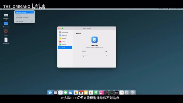Open View menu in menu bar
183x103 pixels.
coord(23,9)
